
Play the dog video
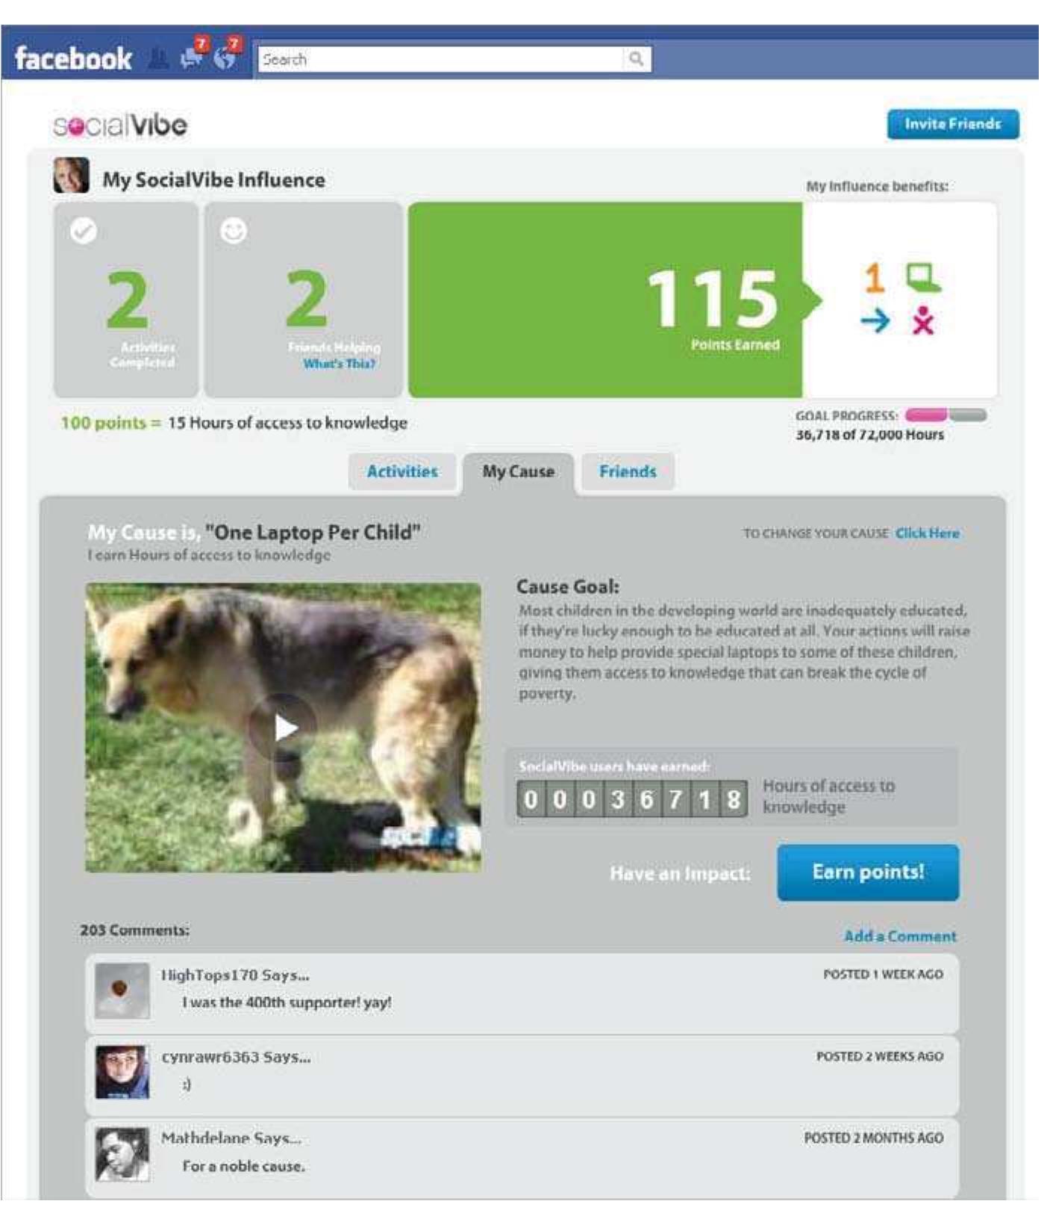[x=284, y=727]
